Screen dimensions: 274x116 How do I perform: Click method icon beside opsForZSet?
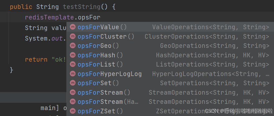coord(72,111)
